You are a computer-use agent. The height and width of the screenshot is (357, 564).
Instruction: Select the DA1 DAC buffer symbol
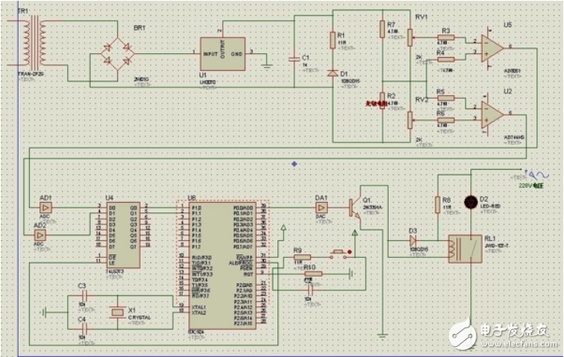321,209
